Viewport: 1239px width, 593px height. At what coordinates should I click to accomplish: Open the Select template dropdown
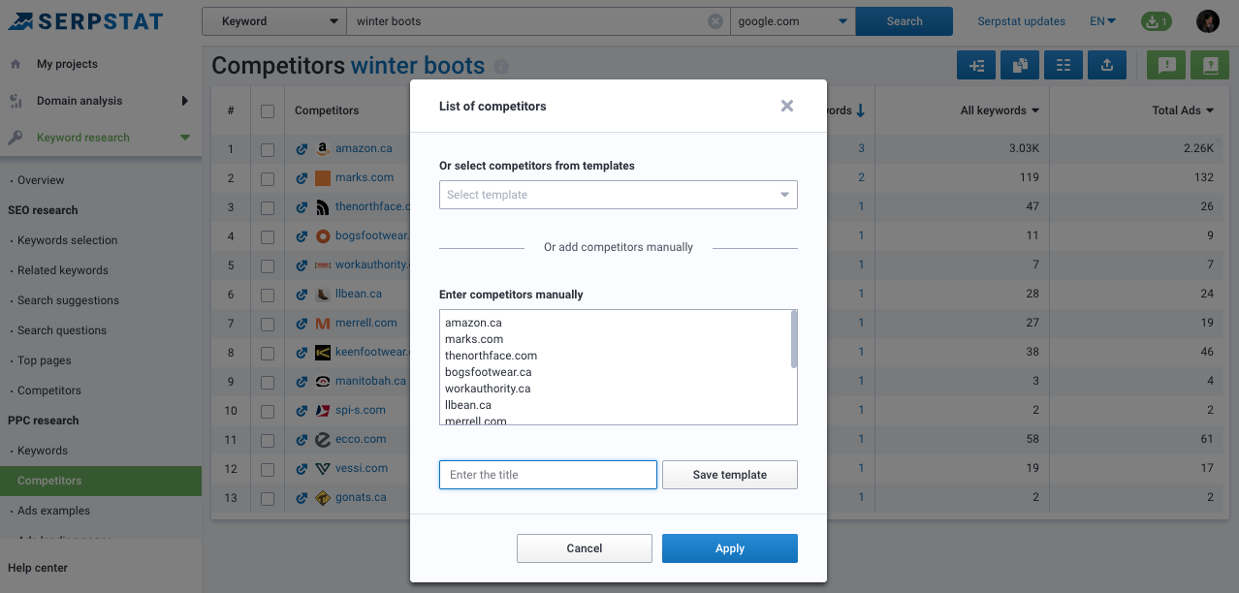point(619,195)
